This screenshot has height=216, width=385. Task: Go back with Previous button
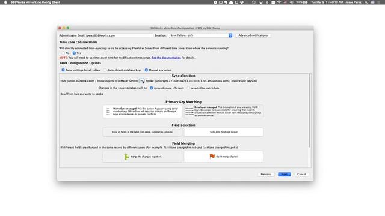(266, 175)
